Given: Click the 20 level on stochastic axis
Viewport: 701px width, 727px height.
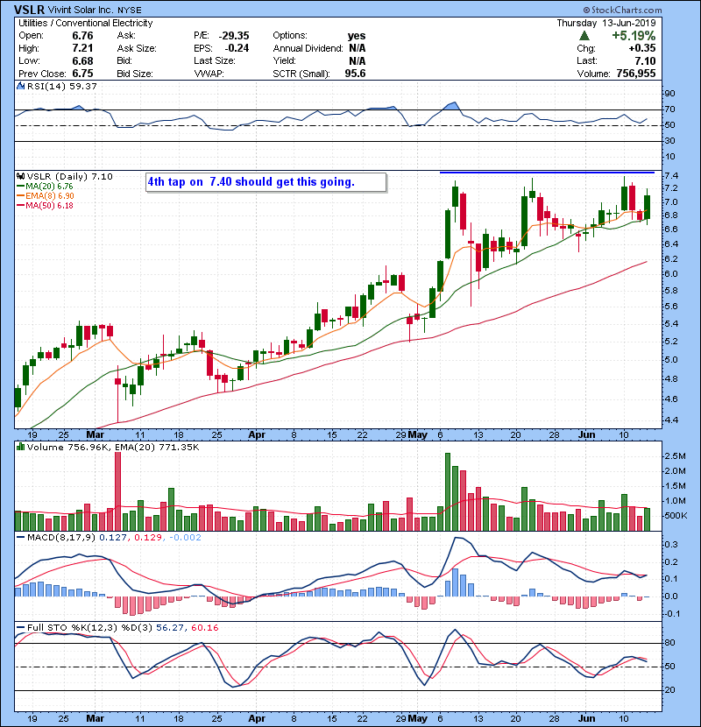Looking at the screenshot, I should click(669, 690).
